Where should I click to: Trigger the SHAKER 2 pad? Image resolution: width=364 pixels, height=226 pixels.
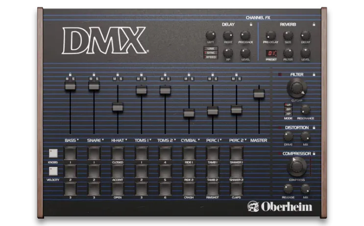pyautogui.click(x=236, y=171)
